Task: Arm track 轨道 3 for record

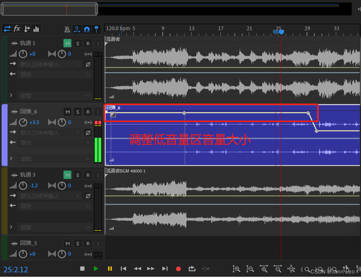Action: (x=88, y=175)
